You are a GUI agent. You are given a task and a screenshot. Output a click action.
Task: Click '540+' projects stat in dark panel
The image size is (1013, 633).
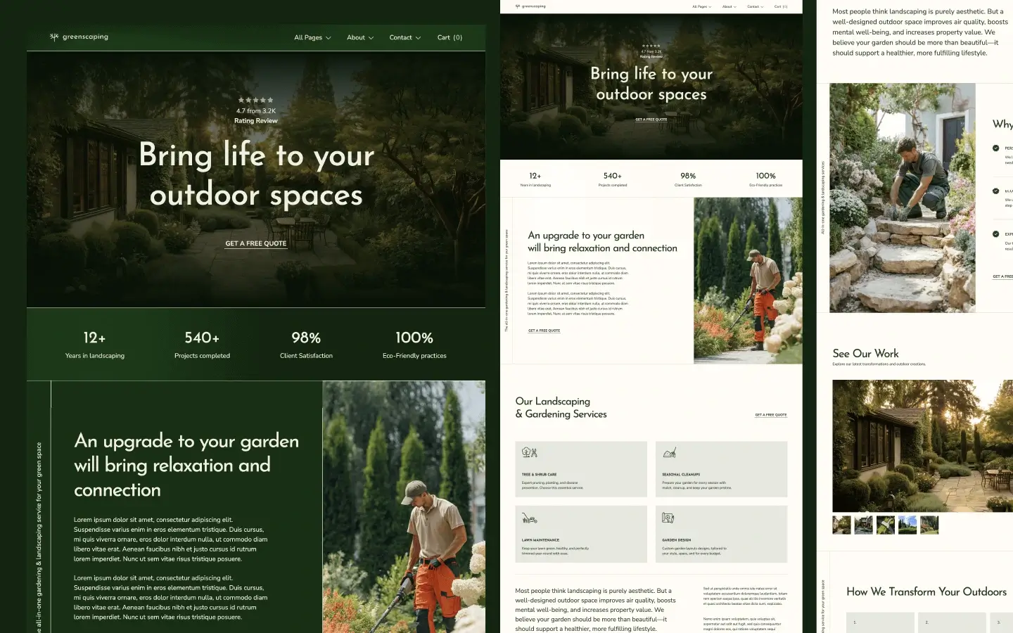202,338
